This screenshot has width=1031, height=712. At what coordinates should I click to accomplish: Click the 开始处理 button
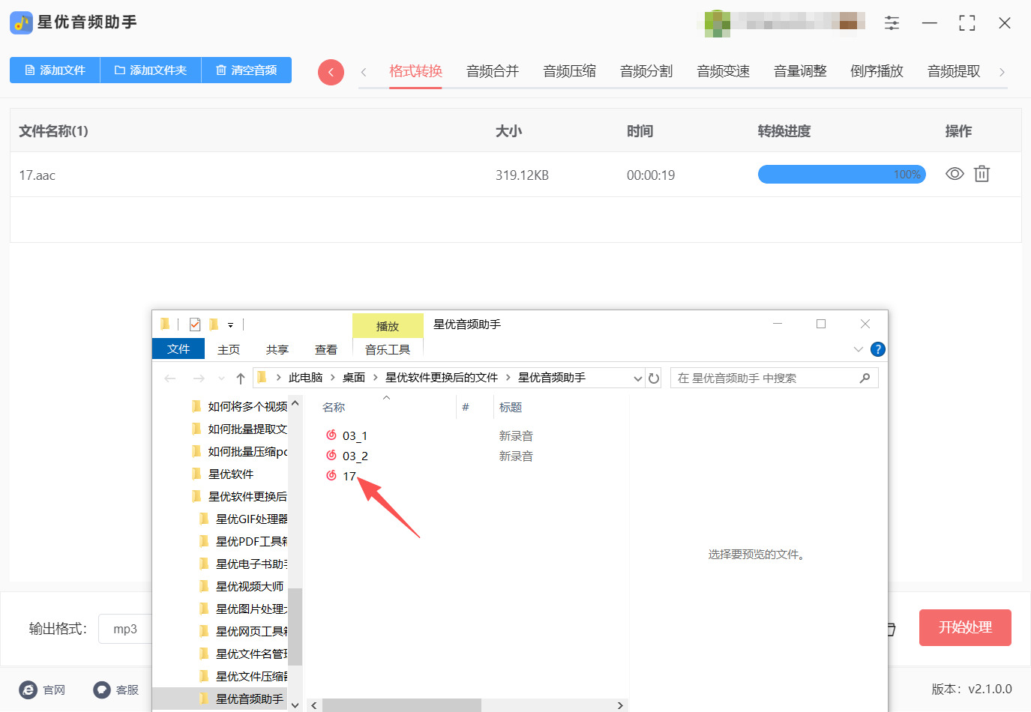[x=965, y=628]
